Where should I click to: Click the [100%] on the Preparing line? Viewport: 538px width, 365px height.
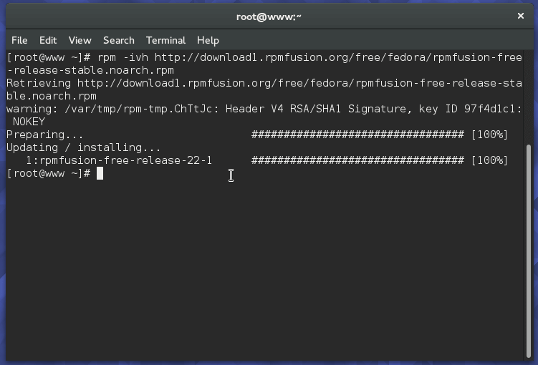click(489, 135)
